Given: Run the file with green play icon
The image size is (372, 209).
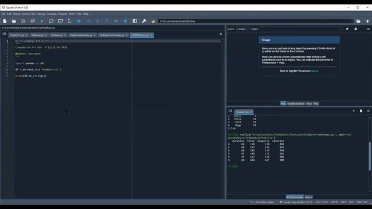Looking at the screenshot, I should pos(42,21).
